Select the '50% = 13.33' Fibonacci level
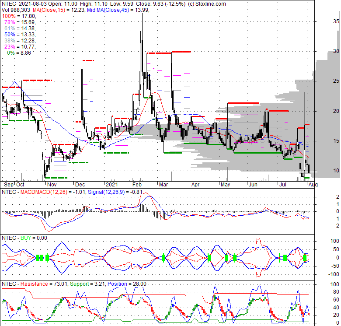The height and width of the screenshot is (326, 341). [x=20, y=35]
